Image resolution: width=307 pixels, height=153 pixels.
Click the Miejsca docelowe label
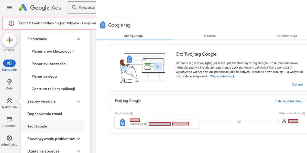[290, 113]
